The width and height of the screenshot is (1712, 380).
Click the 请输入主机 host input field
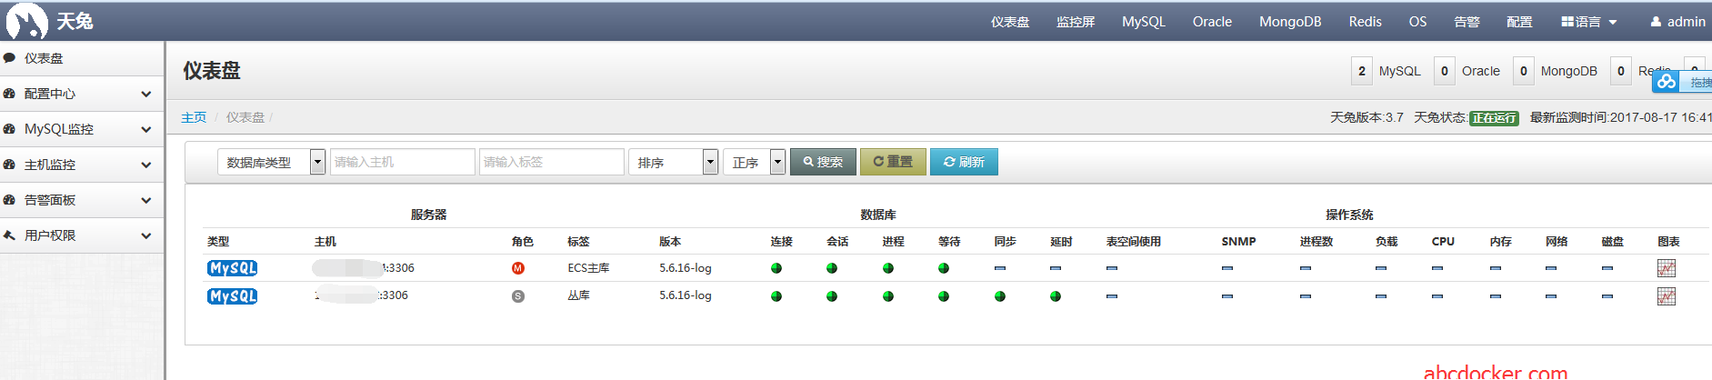pos(402,162)
